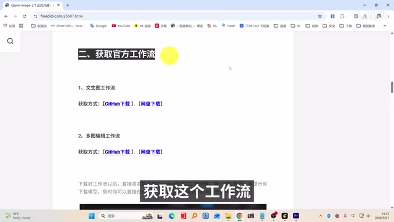Select the Qwen-Image-2.1 tab

pyautogui.click(x=32, y=5)
